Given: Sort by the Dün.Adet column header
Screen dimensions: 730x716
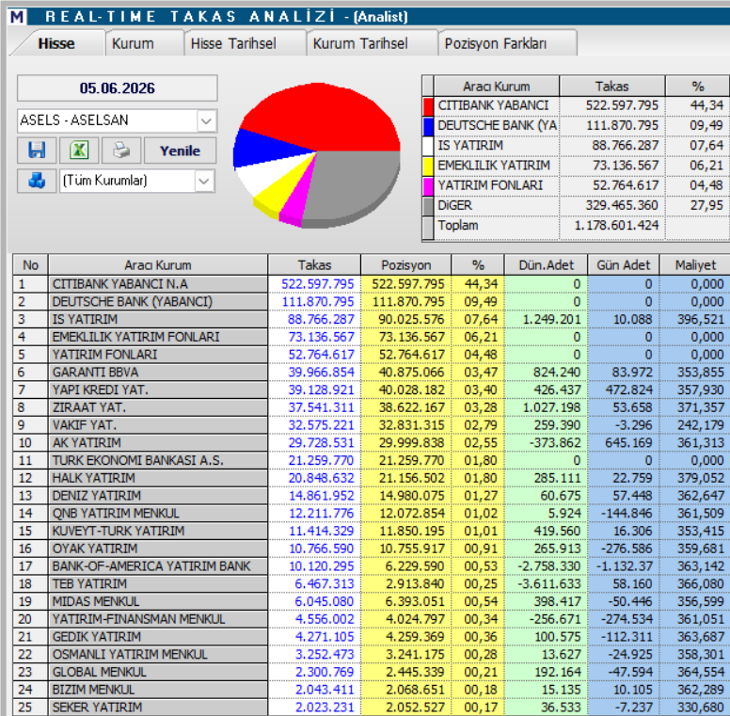Looking at the screenshot, I should click(x=547, y=265).
